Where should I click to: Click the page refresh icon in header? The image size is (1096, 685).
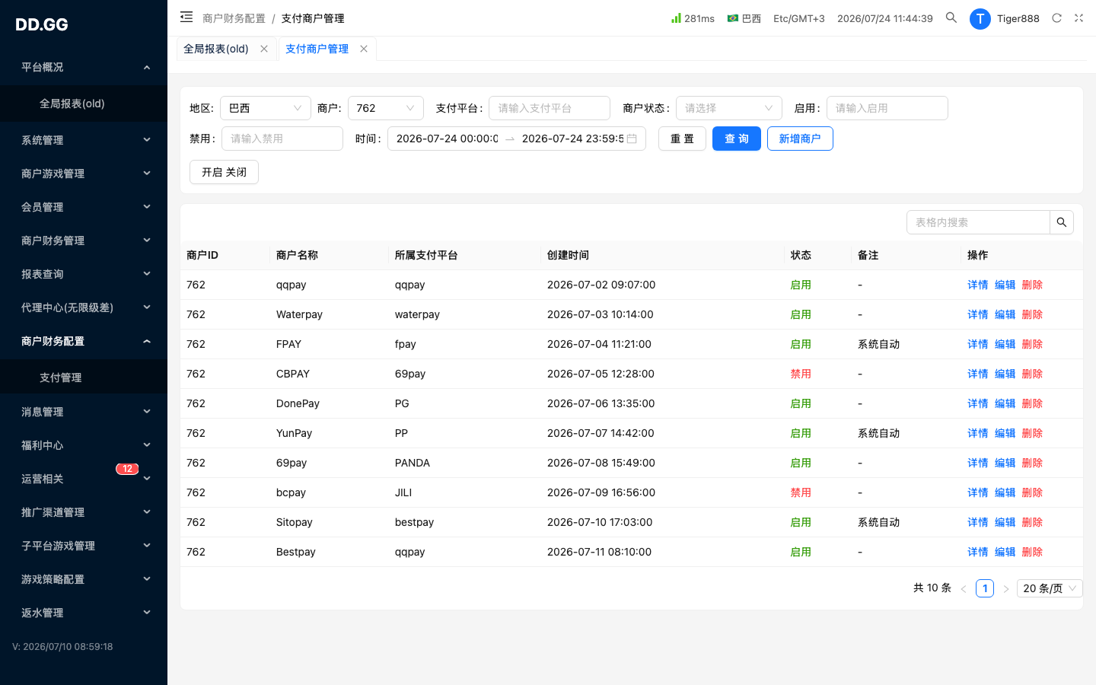click(x=1056, y=18)
